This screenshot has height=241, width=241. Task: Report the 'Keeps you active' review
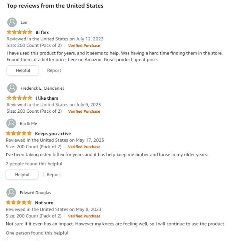click(54, 175)
